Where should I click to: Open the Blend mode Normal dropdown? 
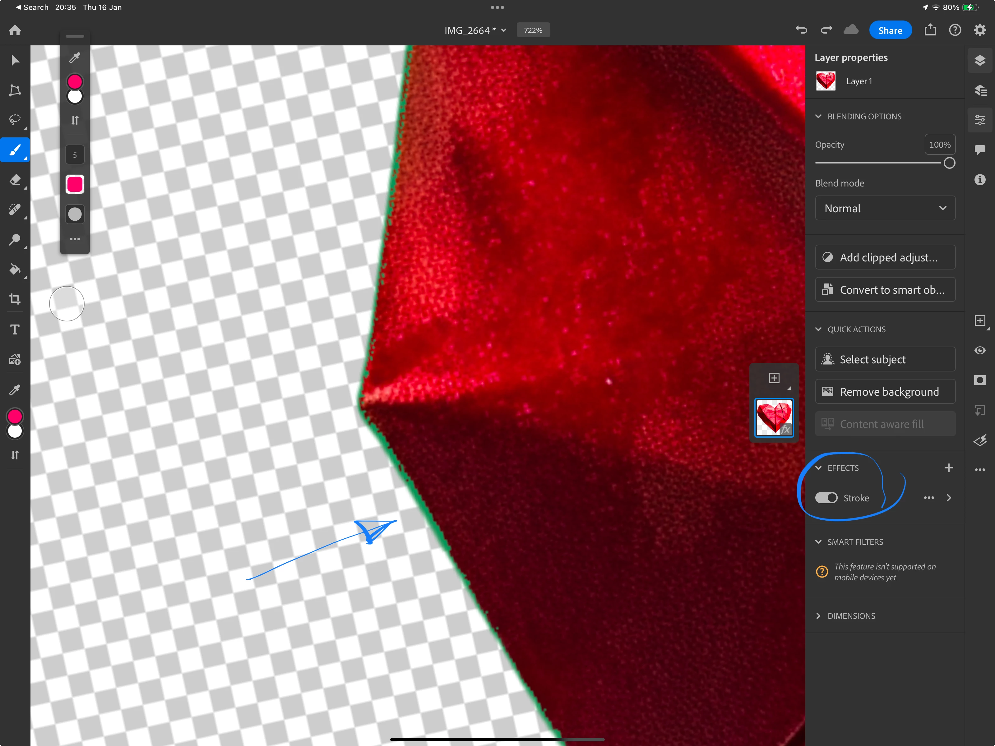pos(885,208)
